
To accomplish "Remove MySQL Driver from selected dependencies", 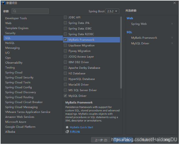I will pos(172,43).
